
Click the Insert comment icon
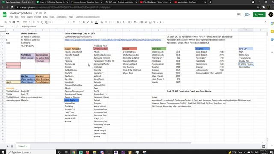(146, 22)
